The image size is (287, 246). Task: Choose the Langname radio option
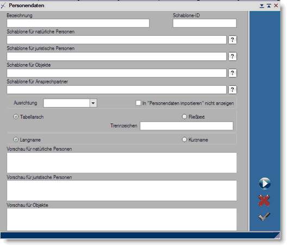tap(16, 140)
